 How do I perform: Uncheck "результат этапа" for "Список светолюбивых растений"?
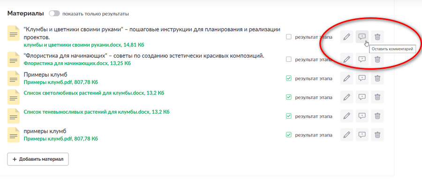288,97
